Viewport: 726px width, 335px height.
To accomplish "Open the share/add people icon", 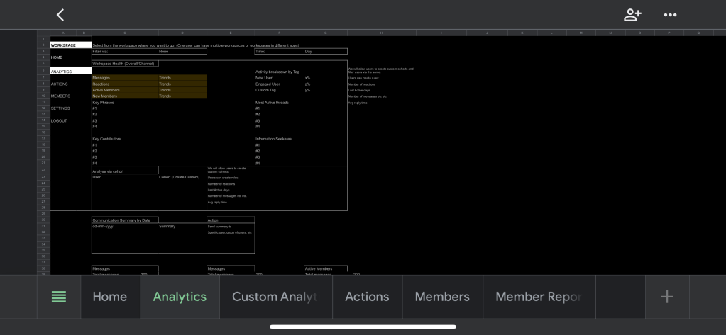I will (632, 15).
